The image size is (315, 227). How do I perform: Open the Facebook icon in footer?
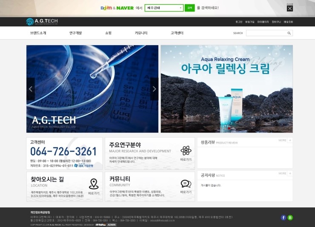[283, 218]
